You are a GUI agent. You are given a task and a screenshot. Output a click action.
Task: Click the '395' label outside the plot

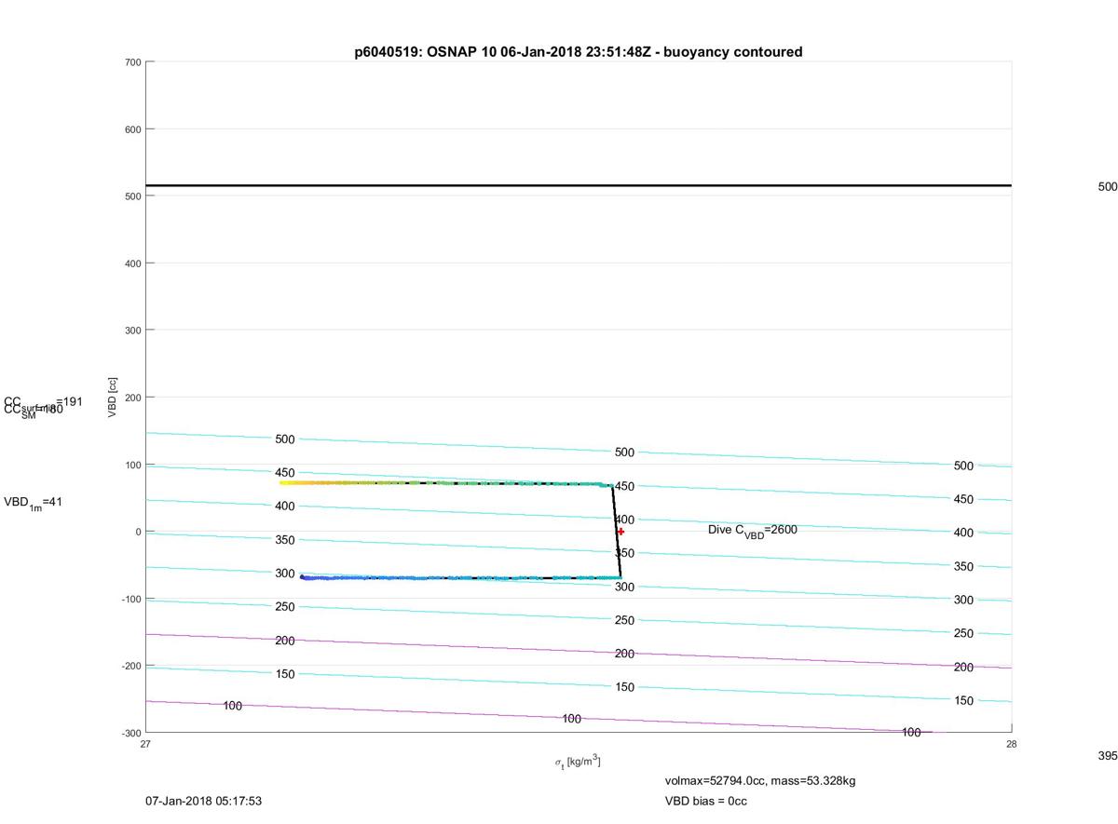tap(1107, 756)
